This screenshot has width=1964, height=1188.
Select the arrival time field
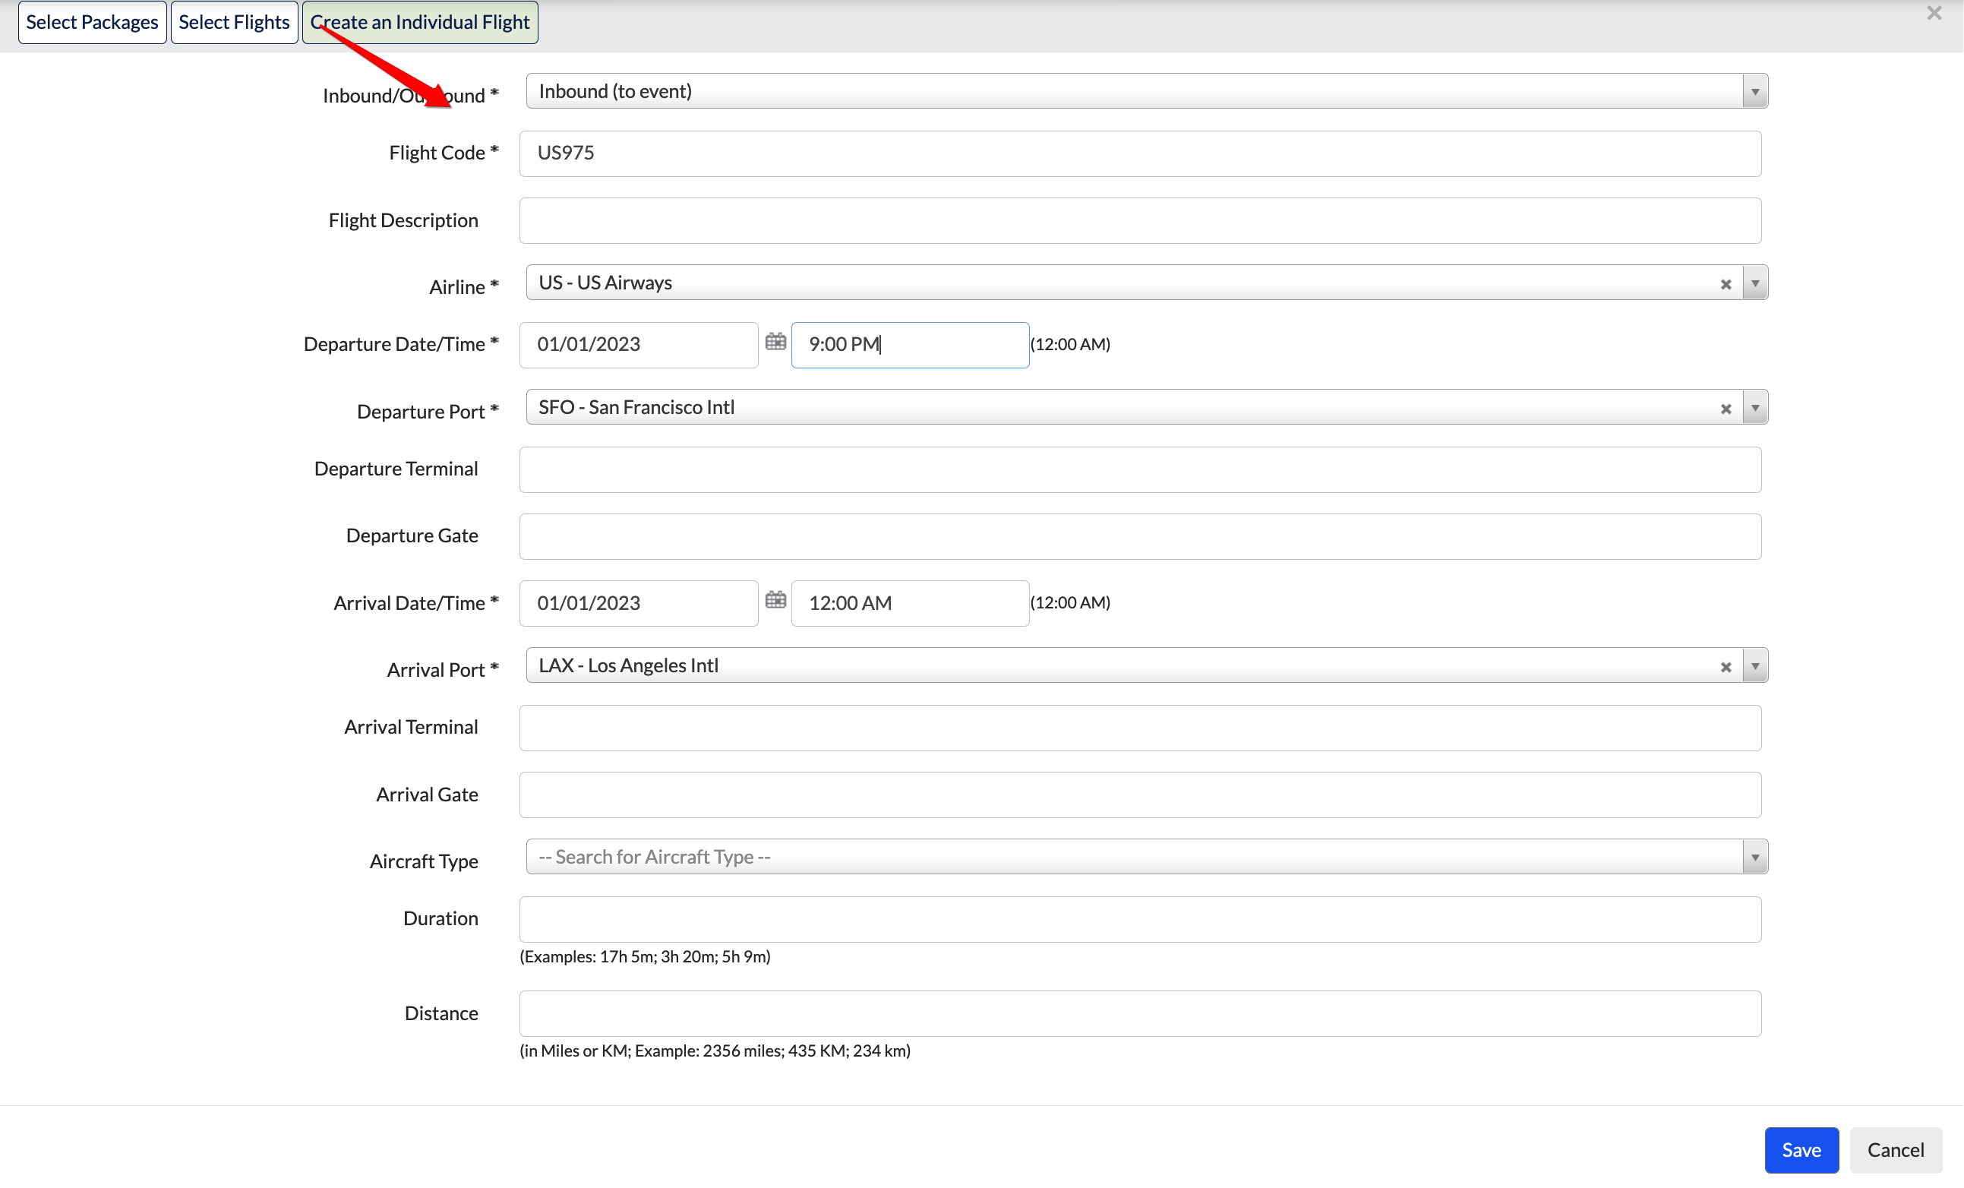click(x=909, y=603)
